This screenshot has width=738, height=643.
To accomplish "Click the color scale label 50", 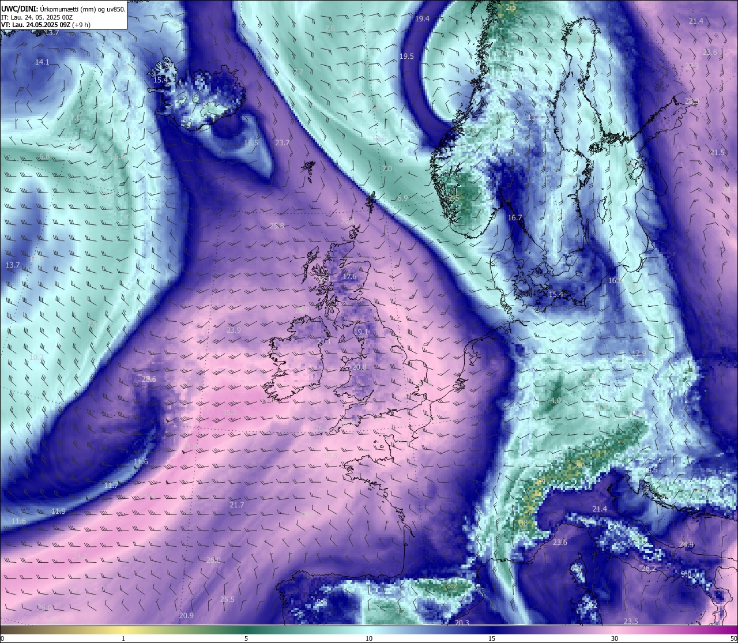I will pos(733,638).
